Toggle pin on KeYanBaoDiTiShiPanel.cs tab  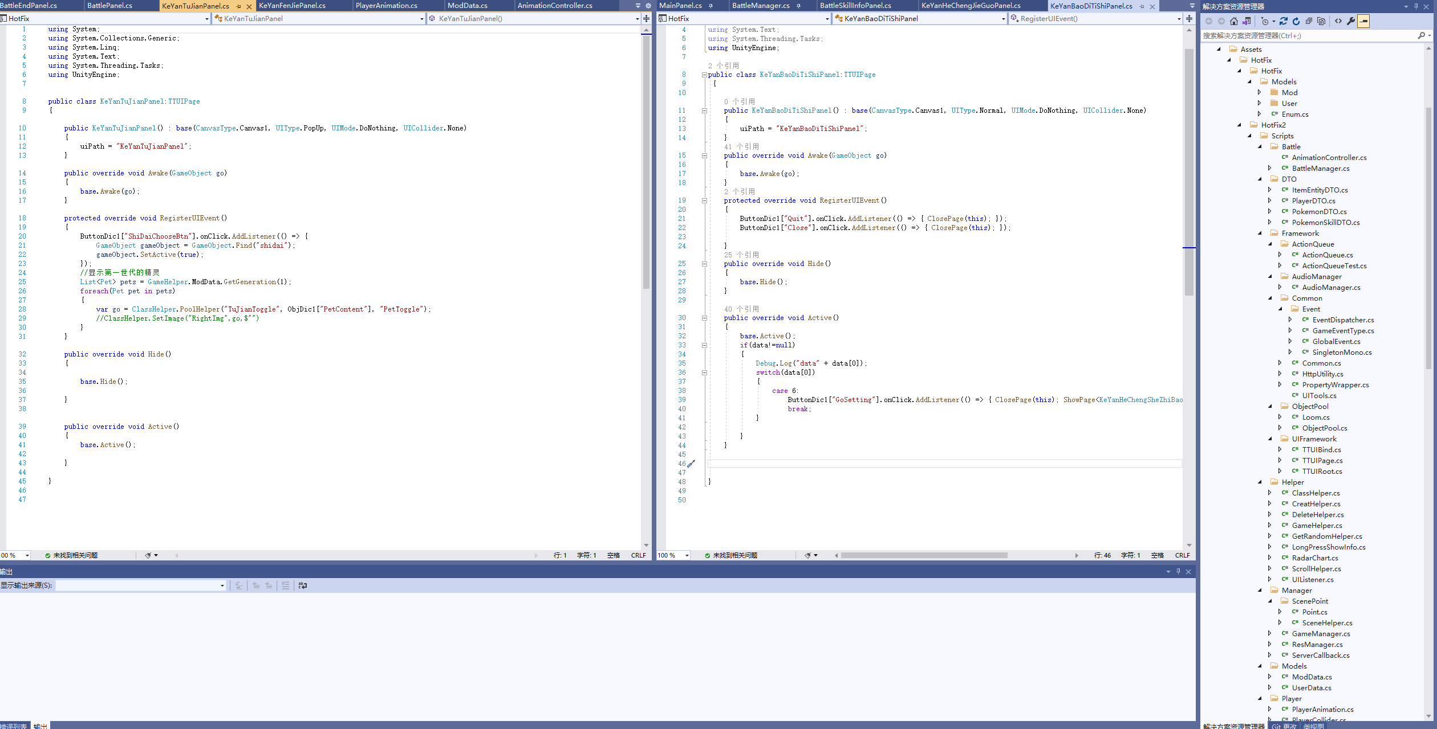[1142, 6]
